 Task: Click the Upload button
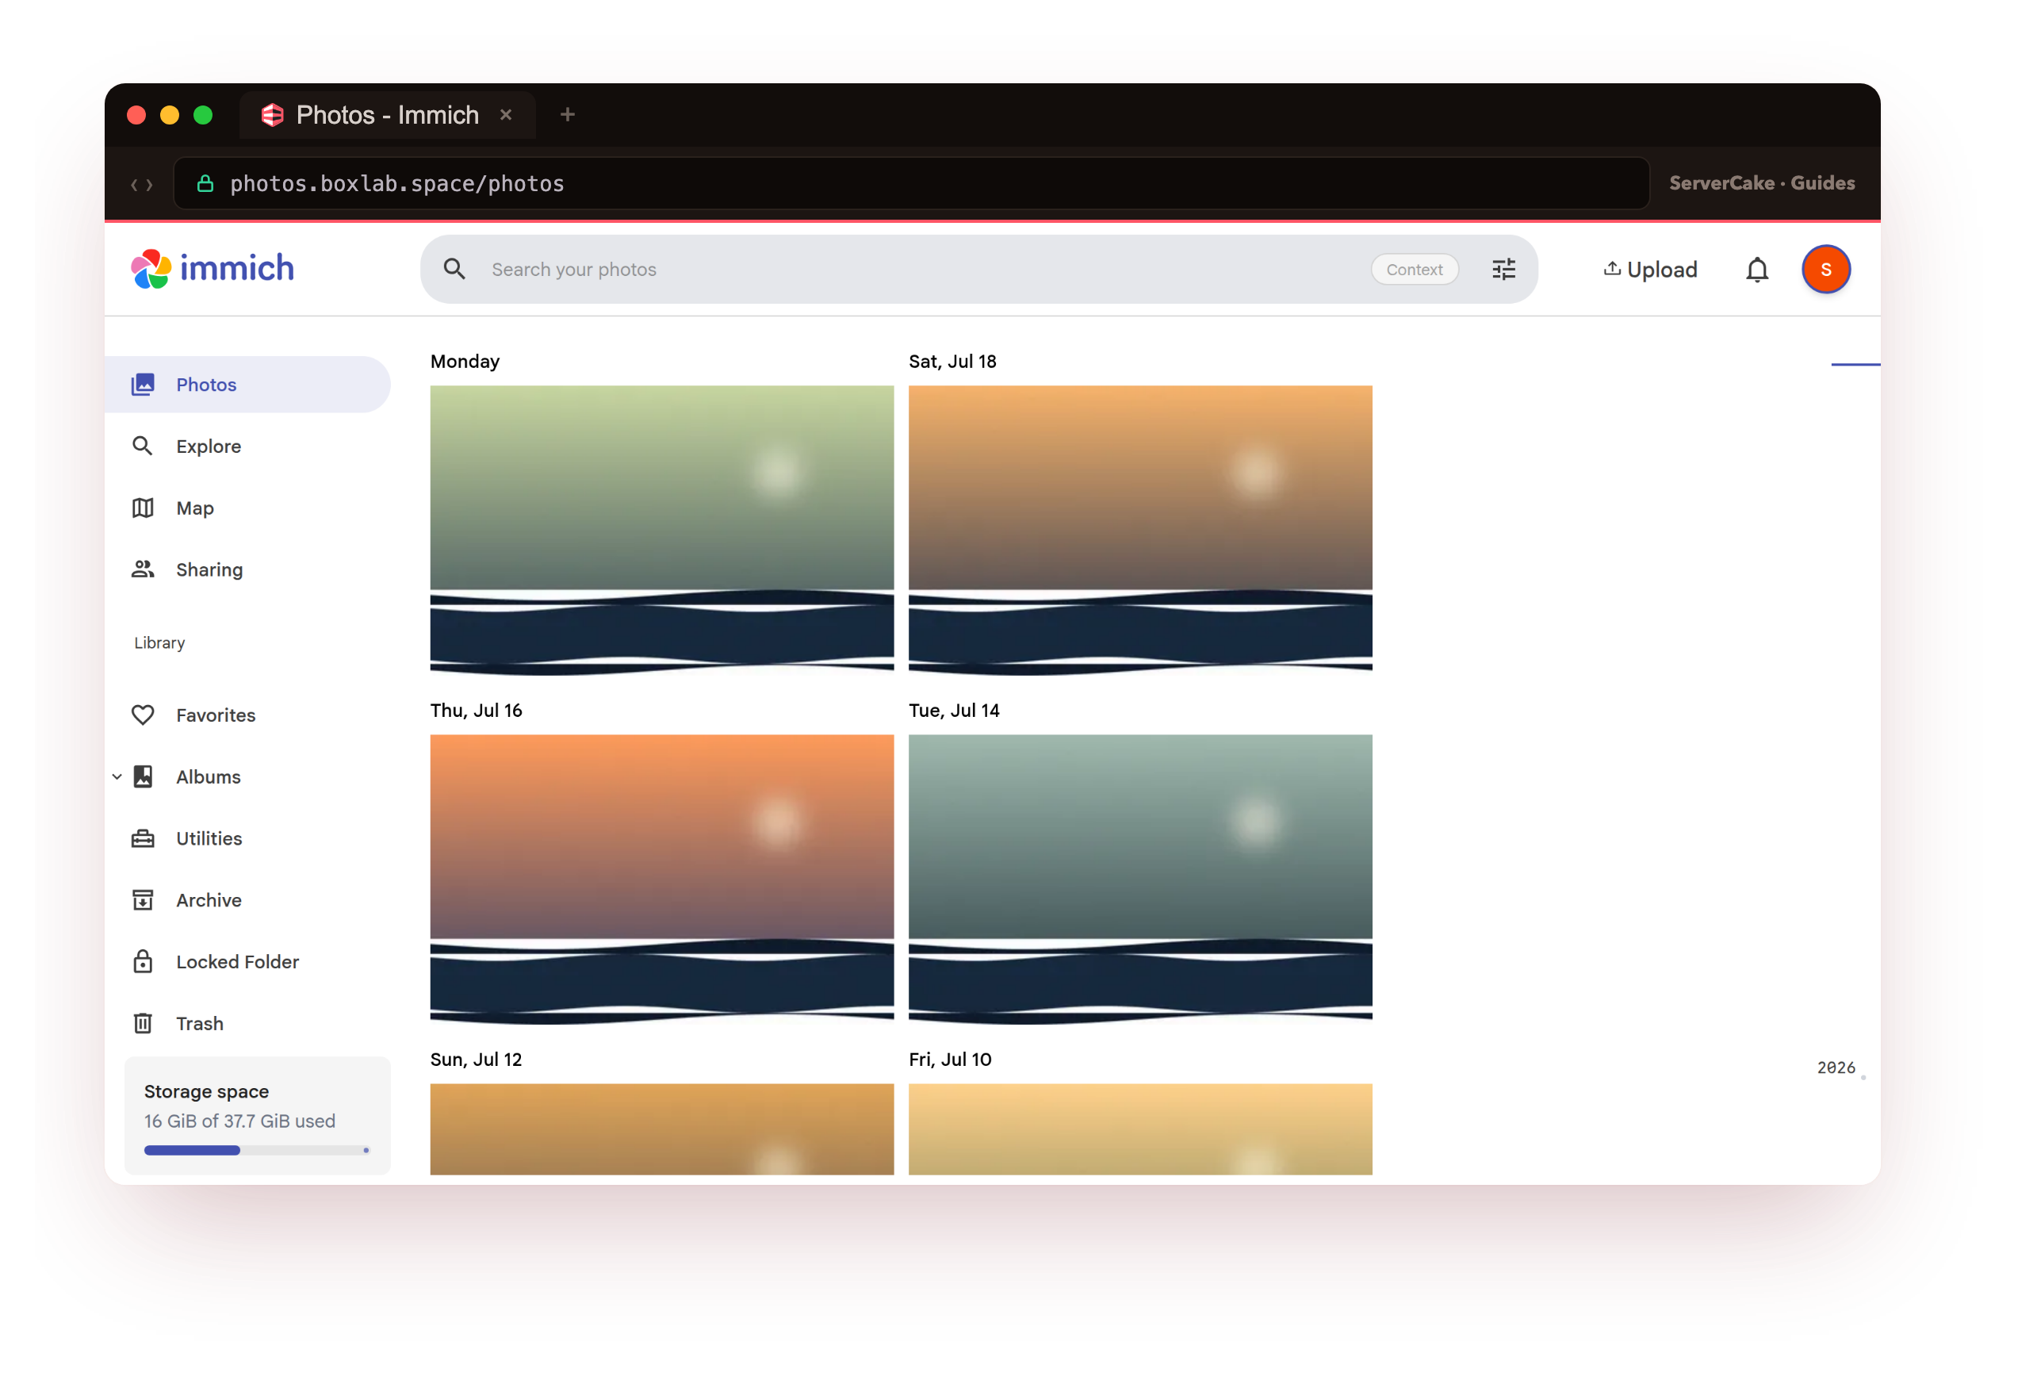pyautogui.click(x=1650, y=270)
